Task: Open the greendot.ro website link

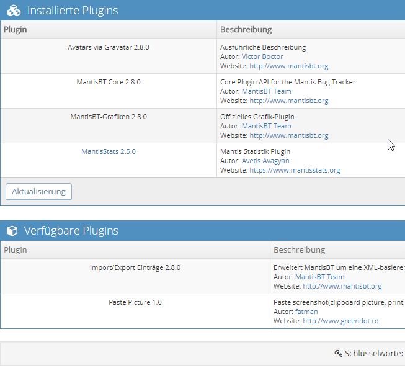Action: (x=340, y=321)
